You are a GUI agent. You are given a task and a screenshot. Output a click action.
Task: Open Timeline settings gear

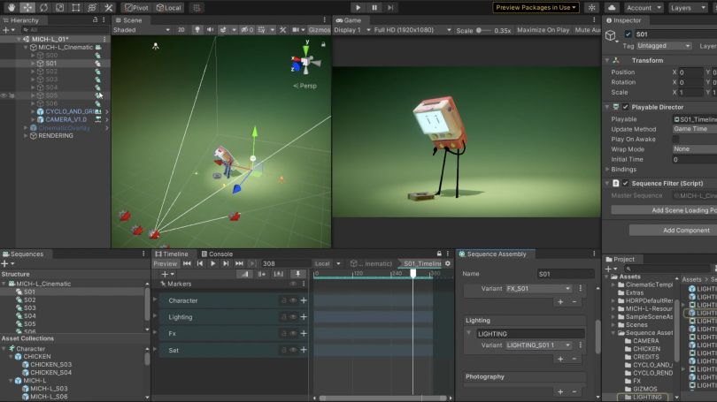[x=448, y=263]
